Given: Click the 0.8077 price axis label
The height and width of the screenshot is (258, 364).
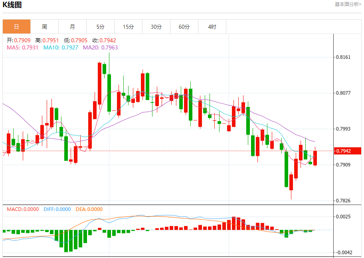Looking at the screenshot, I should point(343,93).
